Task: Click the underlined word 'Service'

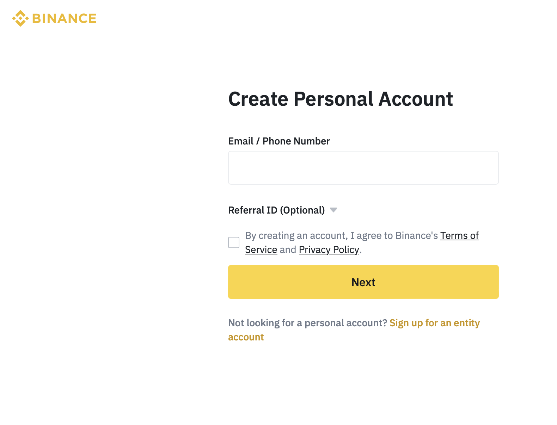Action: 261,250
